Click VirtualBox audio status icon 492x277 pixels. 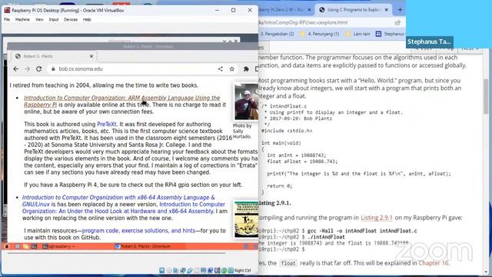[x=176, y=270]
